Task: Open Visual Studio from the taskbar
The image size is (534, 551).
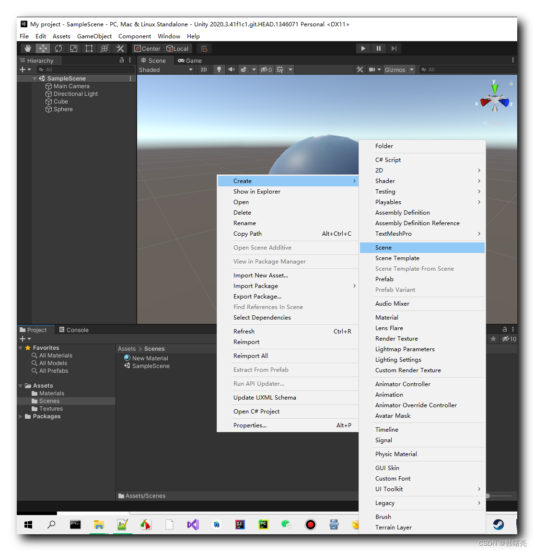Action: (193, 525)
